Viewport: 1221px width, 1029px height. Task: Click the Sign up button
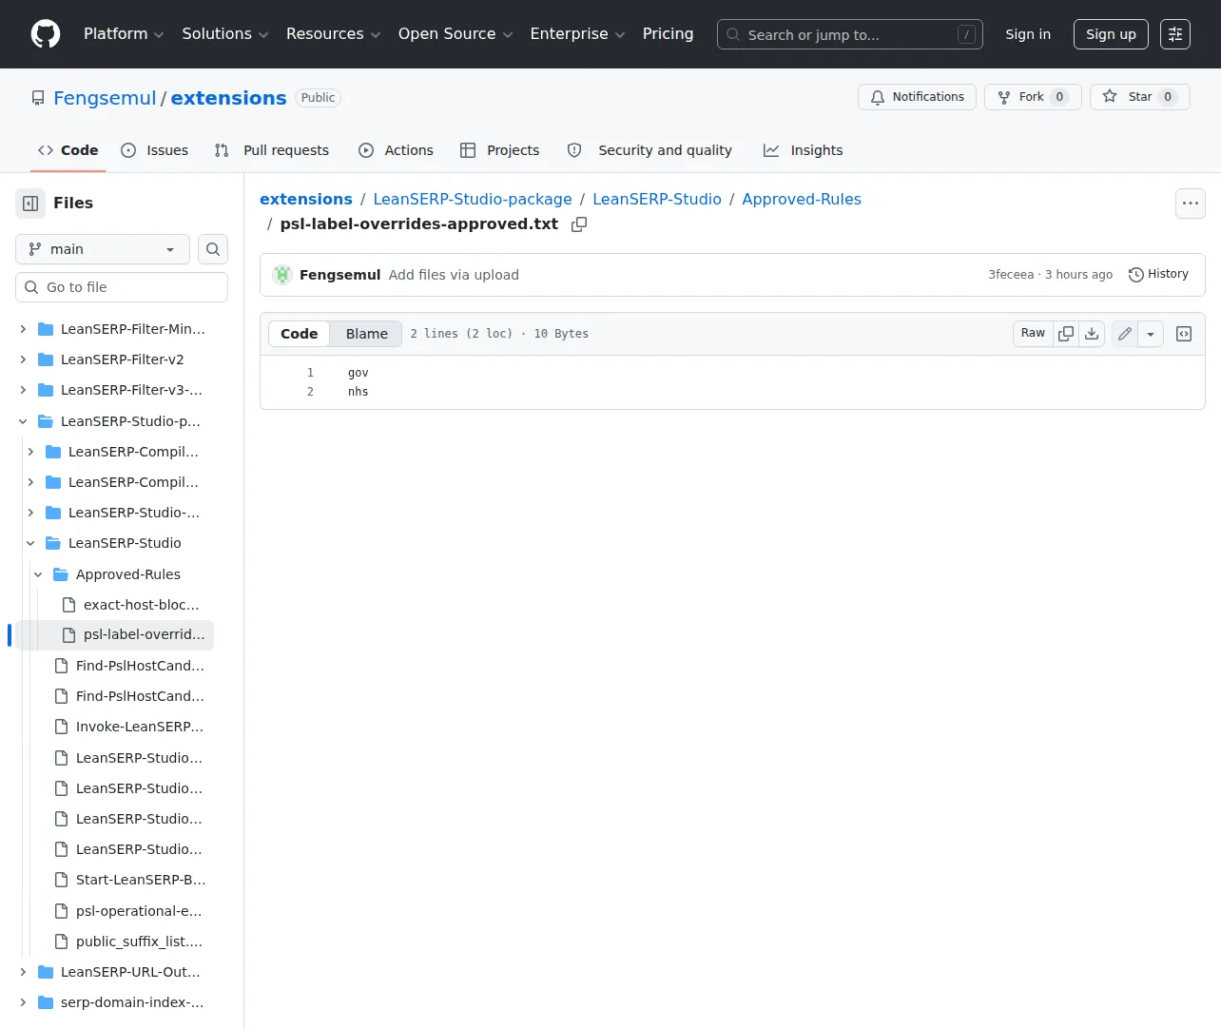coord(1111,34)
